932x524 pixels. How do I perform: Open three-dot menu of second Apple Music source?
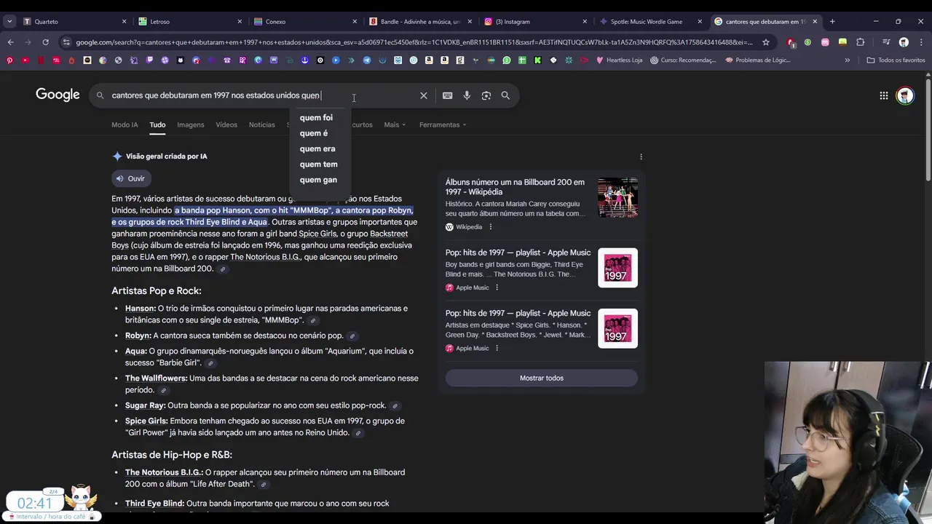[x=497, y=348]
